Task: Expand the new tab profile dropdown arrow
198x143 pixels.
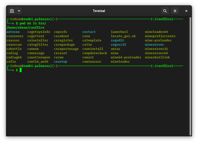Action: click(19, 11)
